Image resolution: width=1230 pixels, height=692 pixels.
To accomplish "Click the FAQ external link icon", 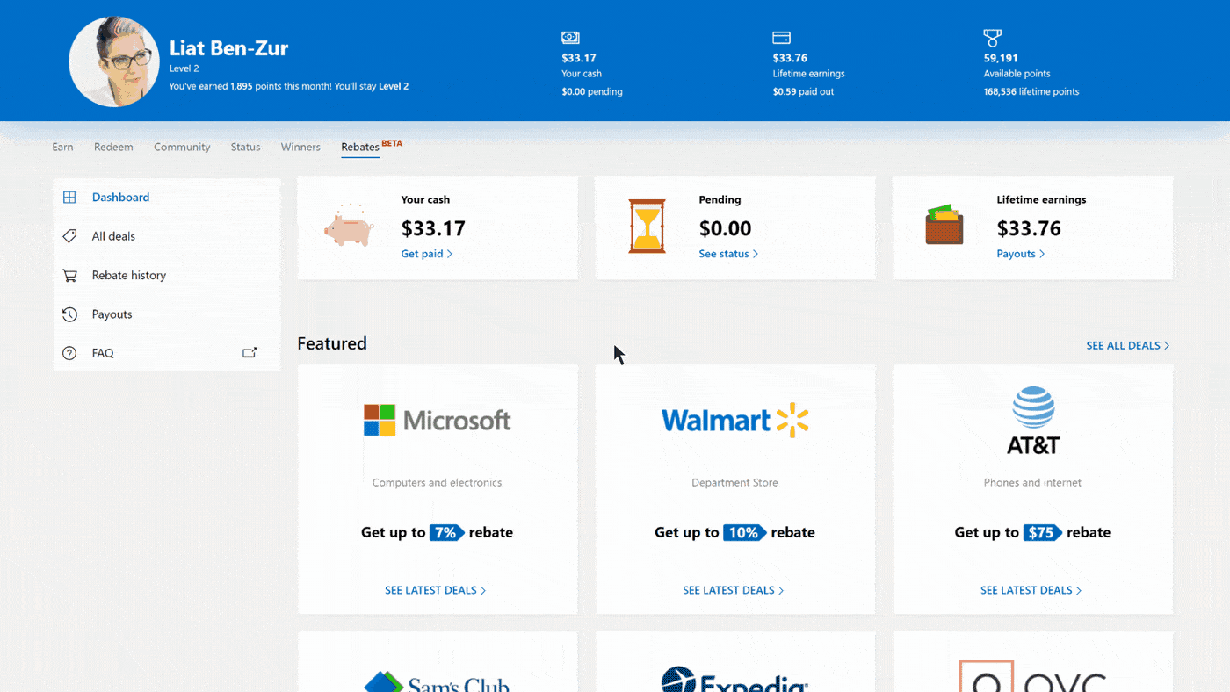I will (x=250, y=353).
